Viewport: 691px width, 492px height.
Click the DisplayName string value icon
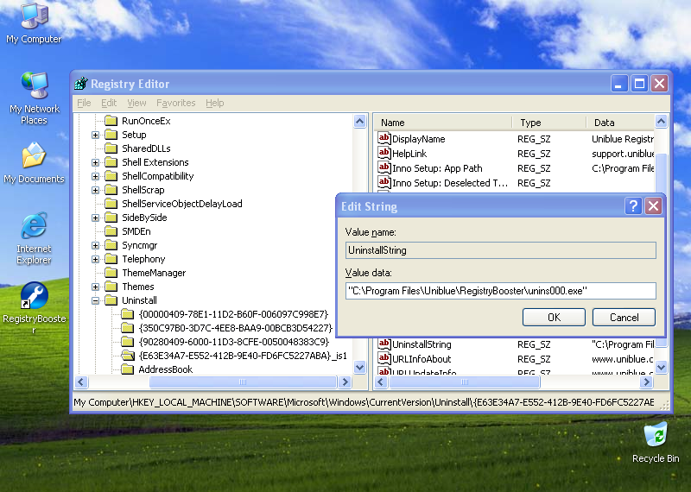click(x=384, y=138)
